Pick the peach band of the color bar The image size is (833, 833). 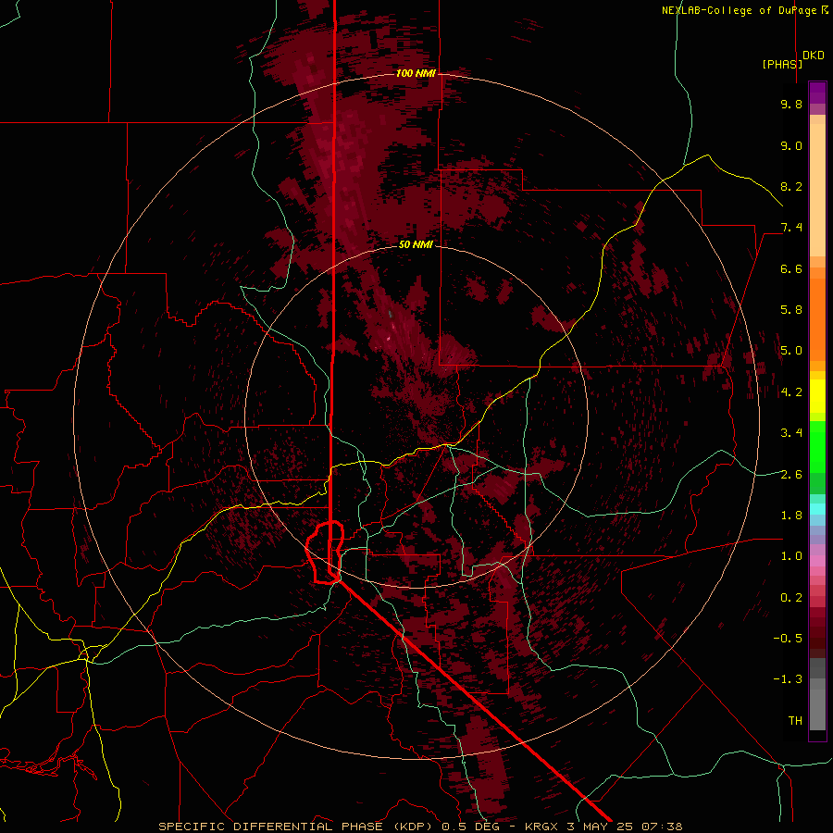tap(817, 186)
